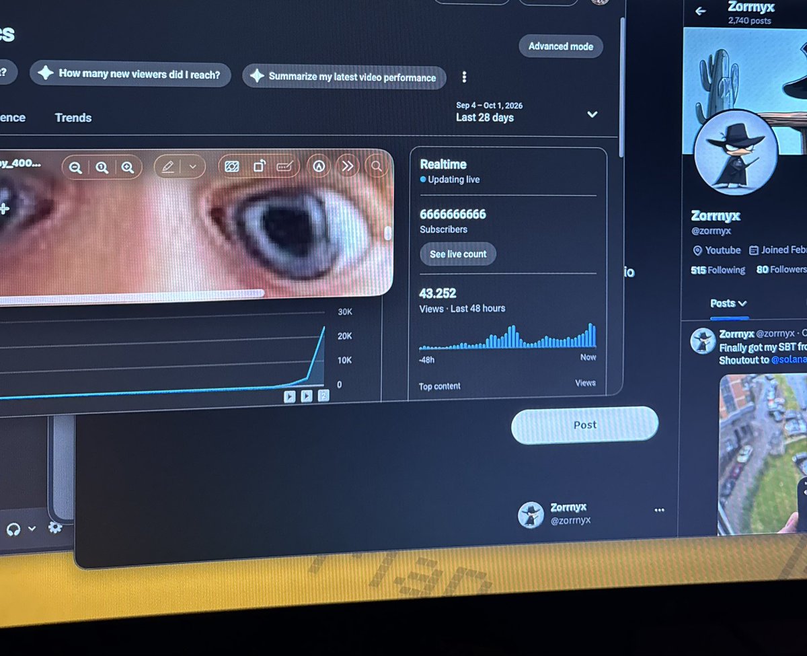The image size is (807, 656).
Task: Click the Views column header
Action: coord(585,383)
